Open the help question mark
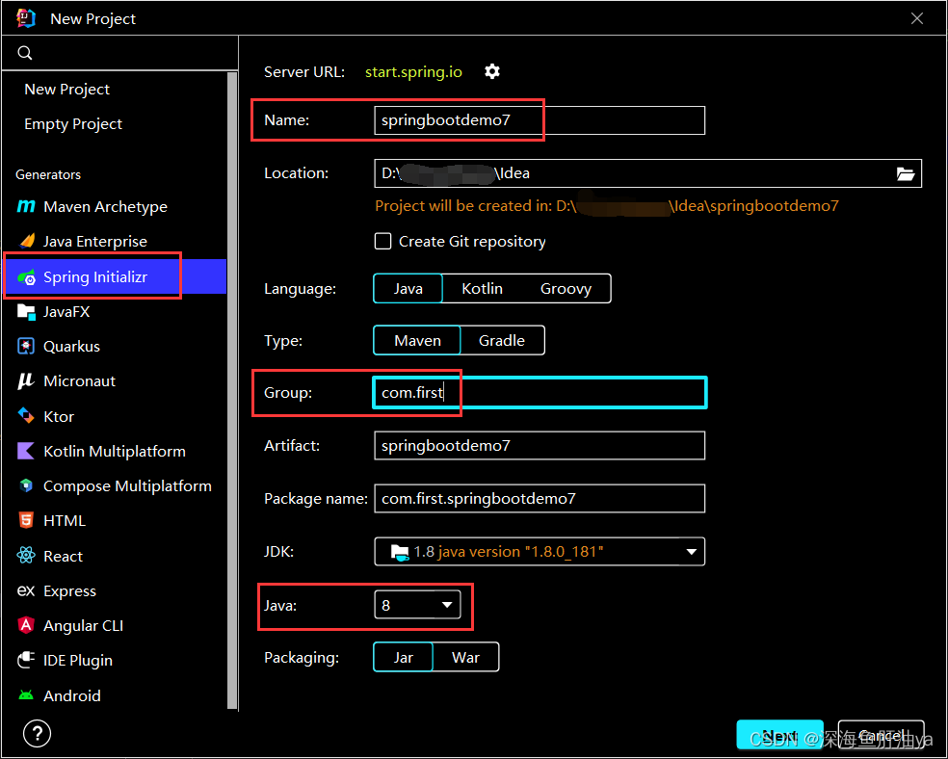 tap(37, 734)
